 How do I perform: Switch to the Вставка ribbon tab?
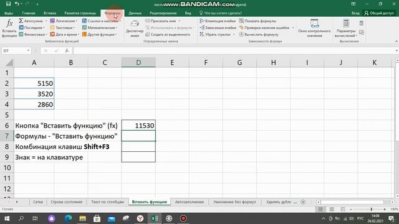[x=50, y=13]
